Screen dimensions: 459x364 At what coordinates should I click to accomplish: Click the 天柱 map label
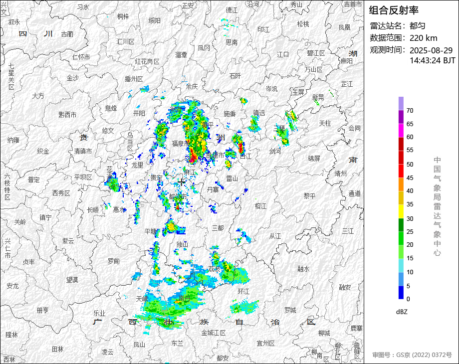(x=325, y=124)
